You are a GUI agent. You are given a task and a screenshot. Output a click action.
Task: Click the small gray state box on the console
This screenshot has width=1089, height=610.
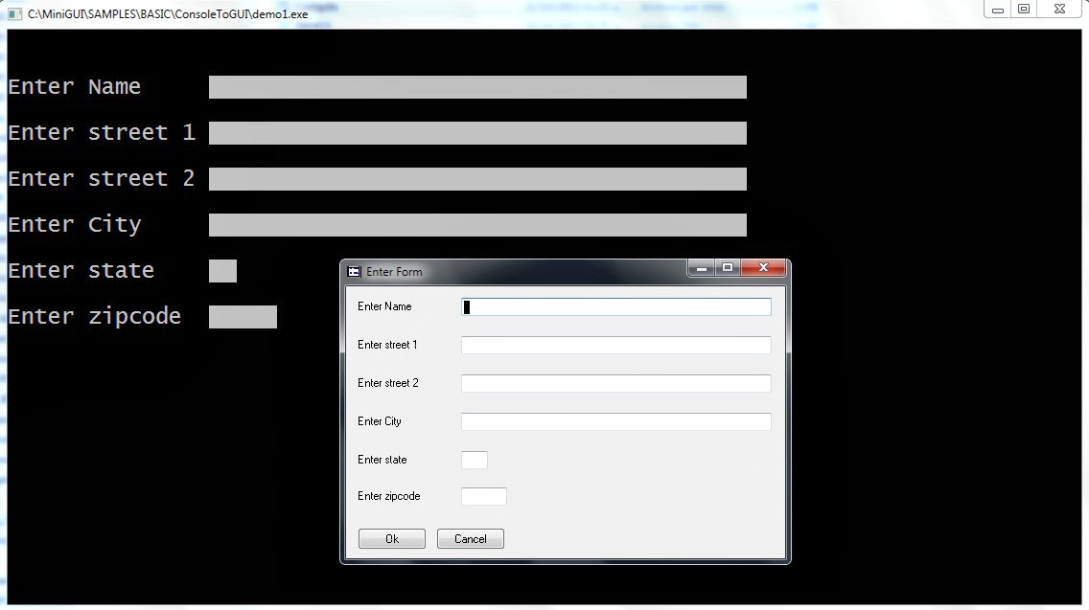pos(221,270)
